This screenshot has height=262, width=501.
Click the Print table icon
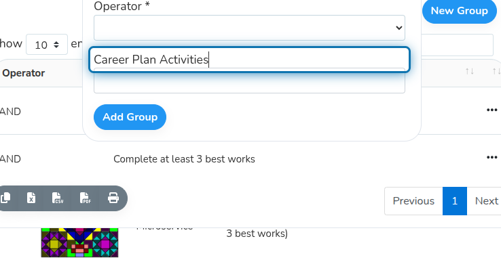[x=113, y=198]
